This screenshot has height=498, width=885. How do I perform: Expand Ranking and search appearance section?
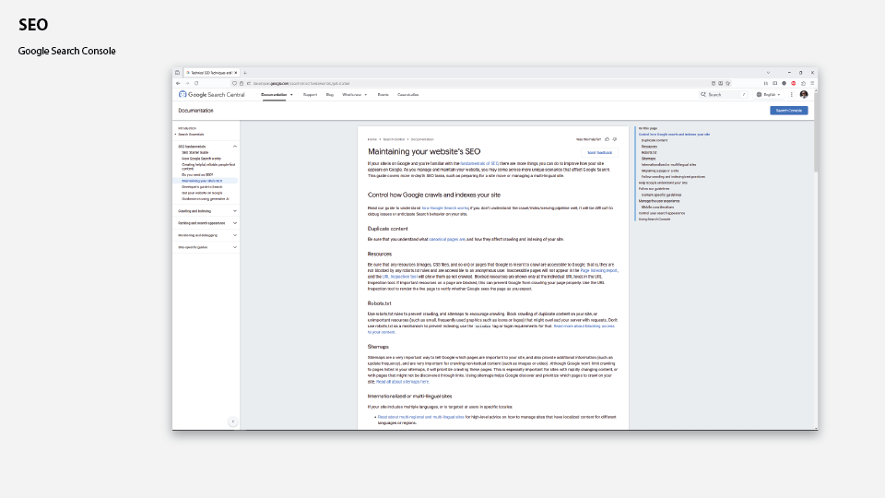click(235, 223)
